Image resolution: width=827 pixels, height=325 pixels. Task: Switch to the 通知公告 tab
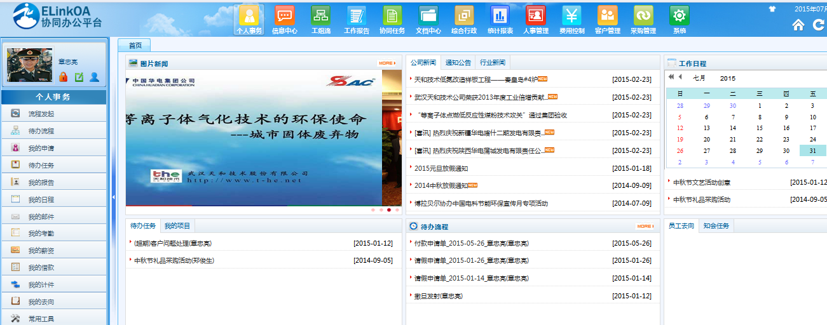[458, 62]
